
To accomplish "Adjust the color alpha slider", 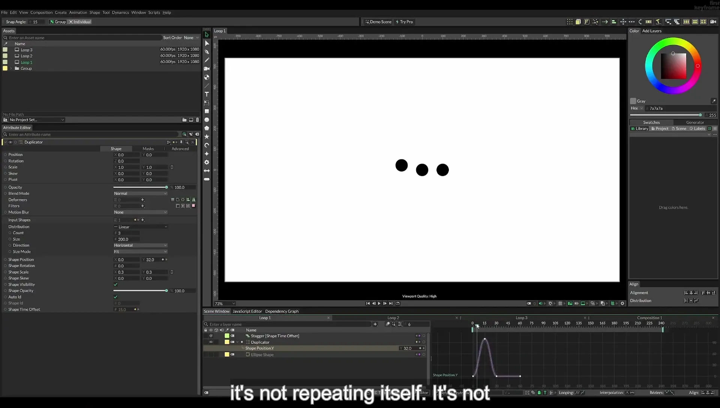I will click(x=666, y=115).
